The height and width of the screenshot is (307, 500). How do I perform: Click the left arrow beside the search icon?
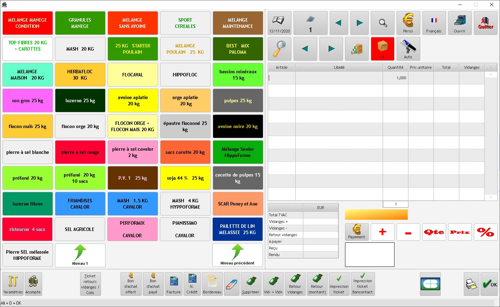[x=338, y=23]
